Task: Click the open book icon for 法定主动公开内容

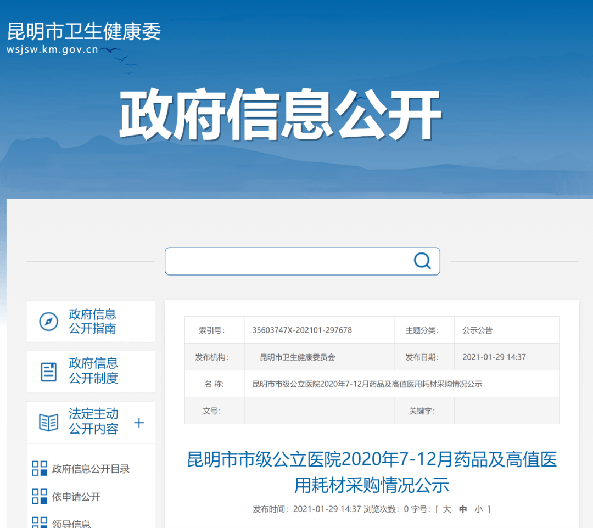Action: click(x=48, y=422)
